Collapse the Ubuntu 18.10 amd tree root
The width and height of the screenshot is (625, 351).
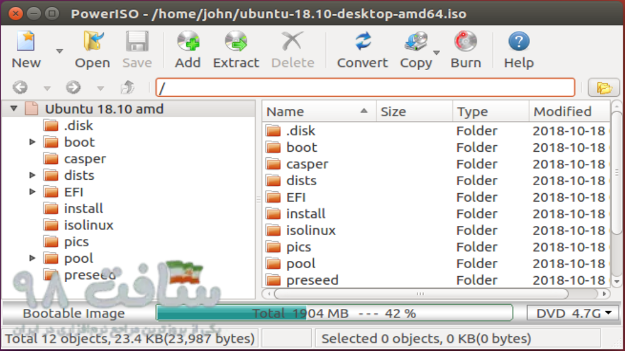[14, 108]
